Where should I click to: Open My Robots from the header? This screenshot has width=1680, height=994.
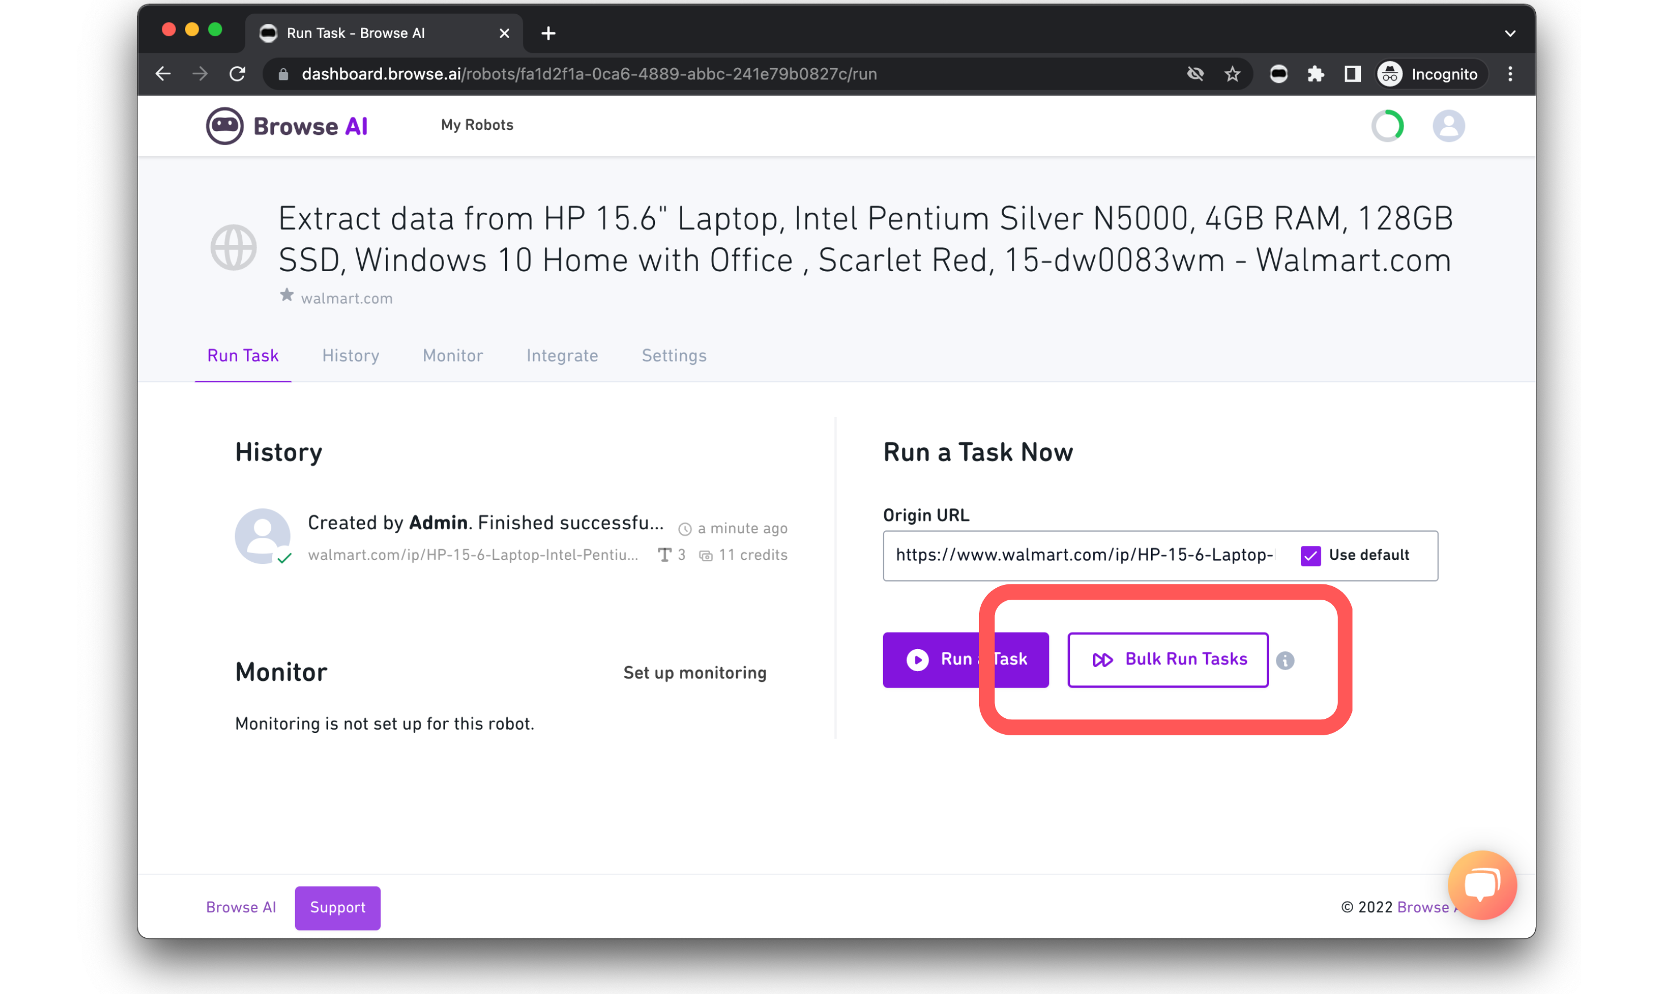point(476,125)
